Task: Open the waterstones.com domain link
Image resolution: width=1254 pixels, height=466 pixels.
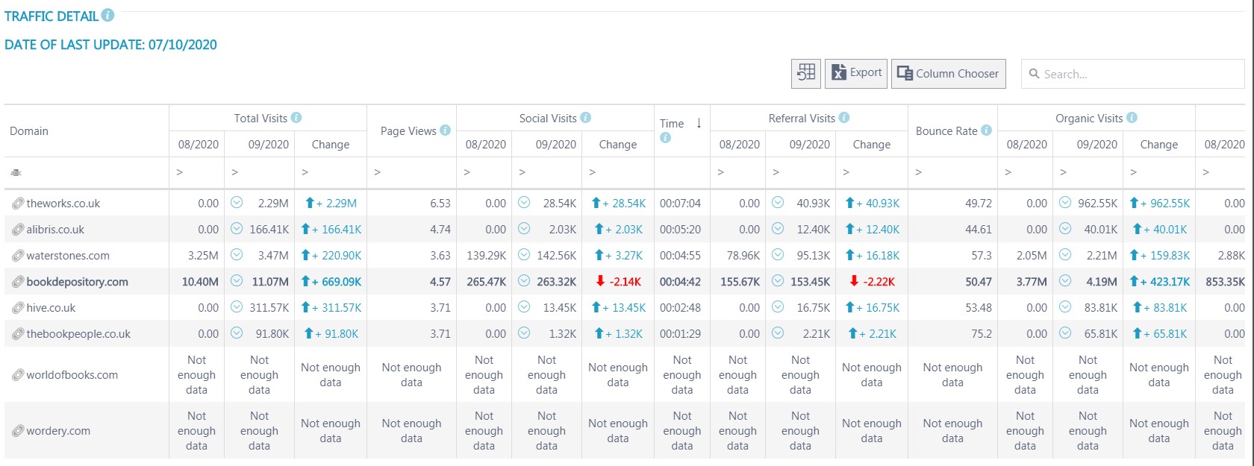Action: (x=68, y=256)
